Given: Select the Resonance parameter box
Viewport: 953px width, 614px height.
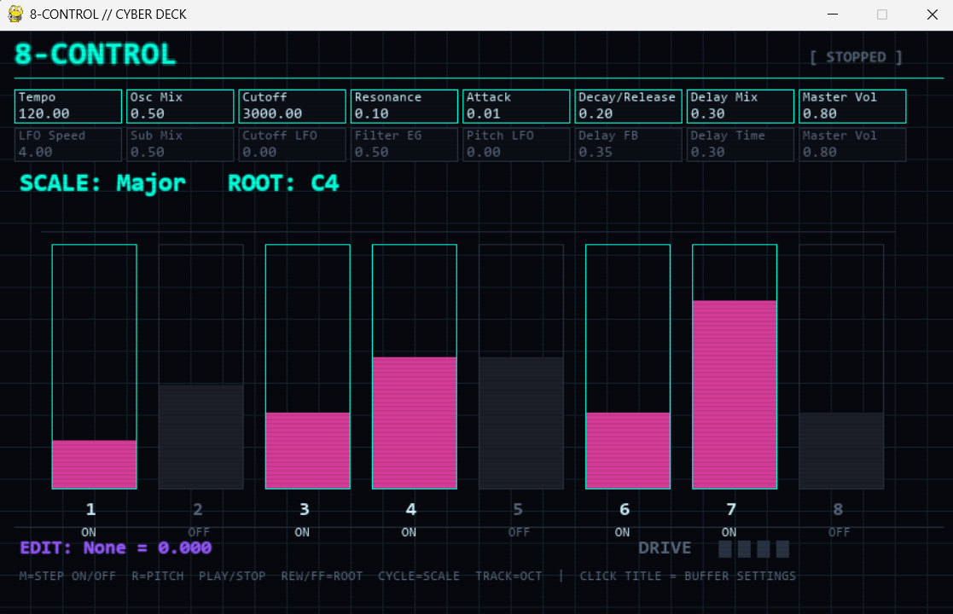Looking at the screenshot, I should (x=404, y=107).
